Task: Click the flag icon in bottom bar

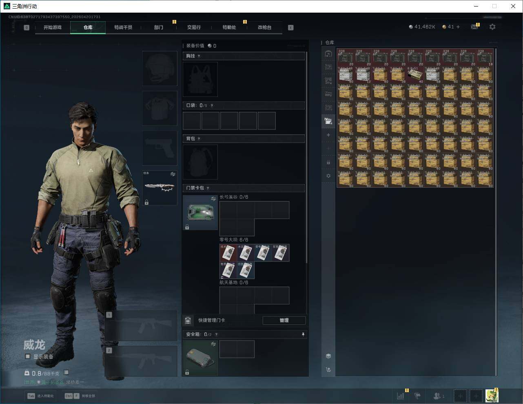Action: 417,396
